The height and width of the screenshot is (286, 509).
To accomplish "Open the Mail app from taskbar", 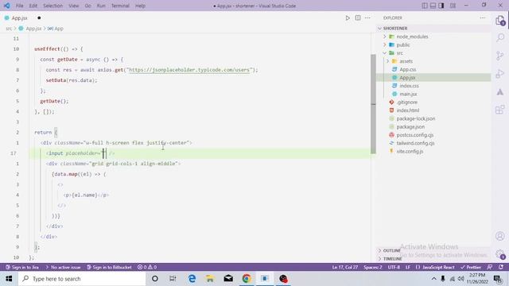I will pos(228,279).
